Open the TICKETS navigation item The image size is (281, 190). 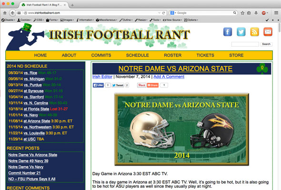point(205,55)
